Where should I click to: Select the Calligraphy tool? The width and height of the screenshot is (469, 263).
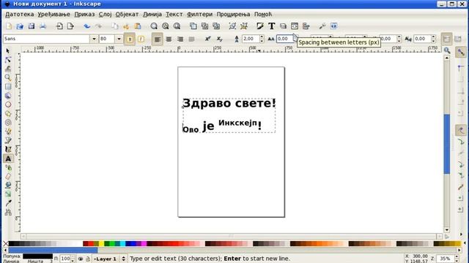pyautogui.click(x=8, y=149)
